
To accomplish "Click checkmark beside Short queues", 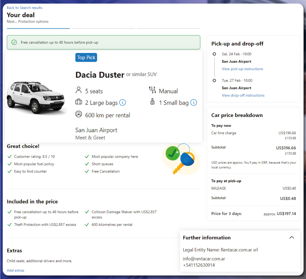I will [87, 164].
